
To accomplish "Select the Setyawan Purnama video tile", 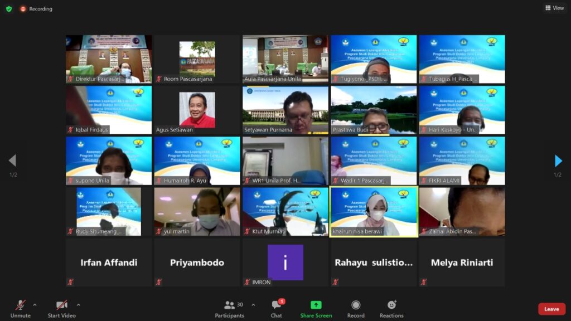I will point(285,110).
